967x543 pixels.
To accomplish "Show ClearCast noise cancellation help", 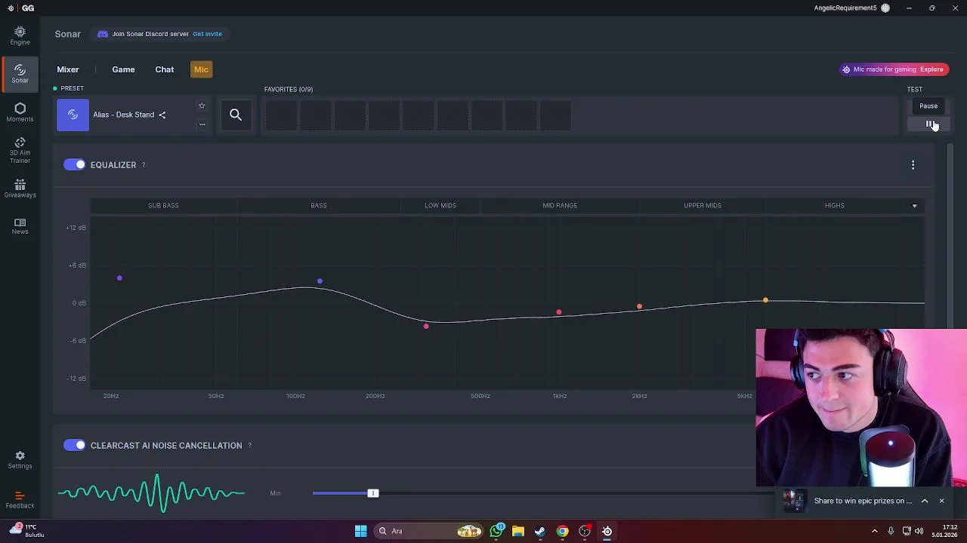I will click(249, 446).
